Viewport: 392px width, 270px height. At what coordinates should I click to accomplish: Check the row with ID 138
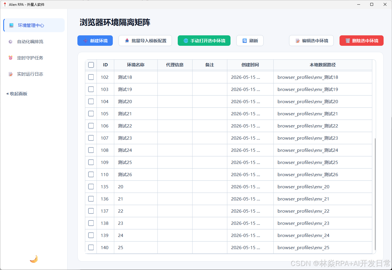(91, 223)
